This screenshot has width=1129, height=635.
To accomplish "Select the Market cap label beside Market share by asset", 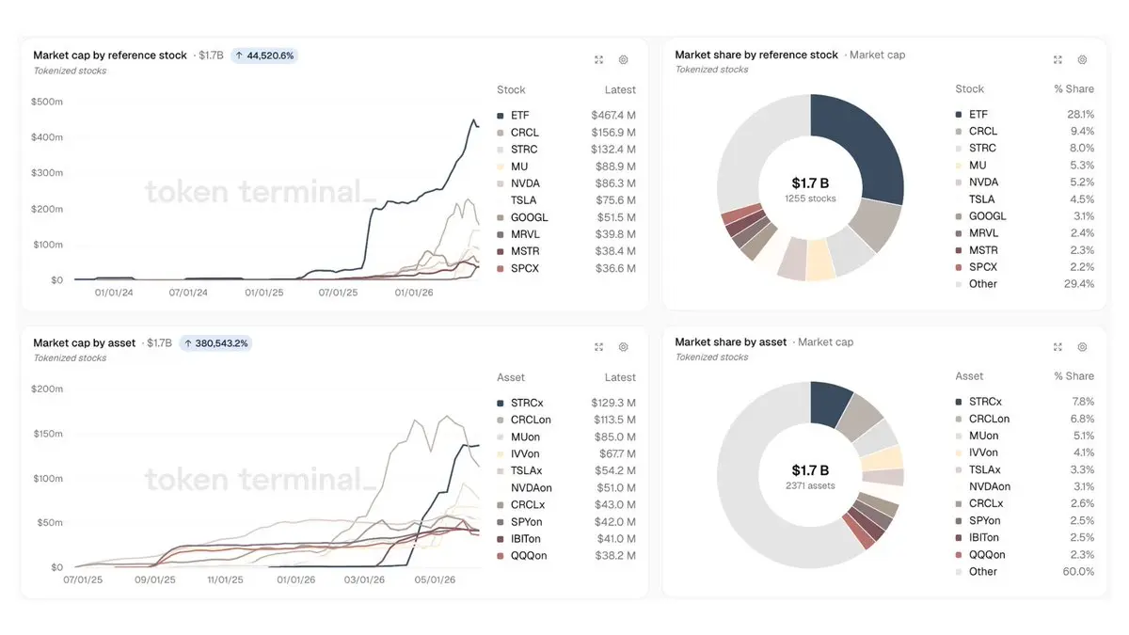I will pyautogui.click(x=825, y=342).
